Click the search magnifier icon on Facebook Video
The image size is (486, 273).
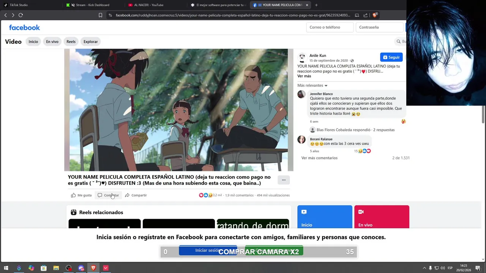pos(399,41)
